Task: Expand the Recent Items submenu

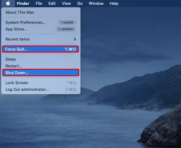Action: click(41, 39)
